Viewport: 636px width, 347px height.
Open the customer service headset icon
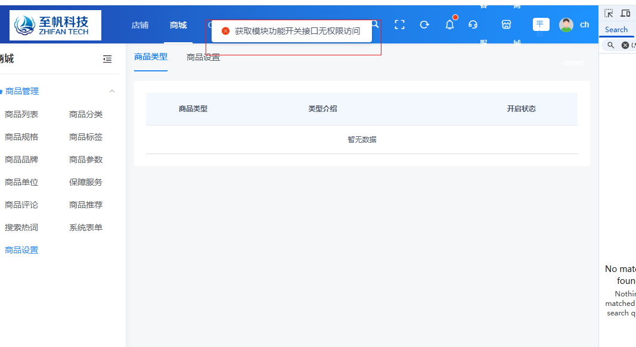pyautogui.click(x=473, y=24)
